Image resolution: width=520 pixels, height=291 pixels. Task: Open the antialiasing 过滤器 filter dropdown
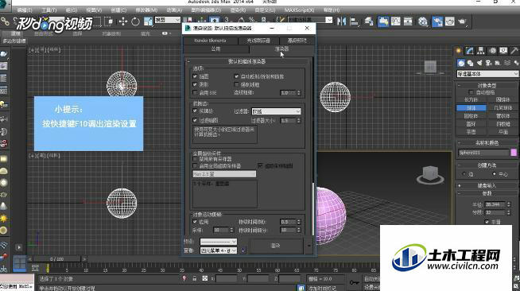pyautogui.click(x=276, y=111)
